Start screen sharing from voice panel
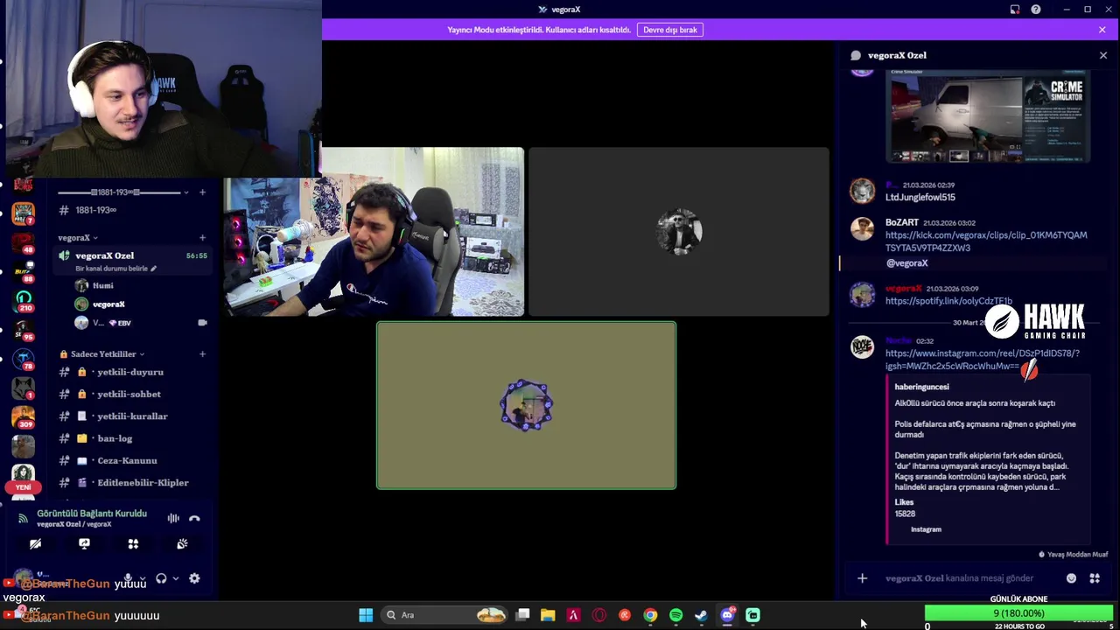The width and height of the screenshot is (1120, 630). pyautogui.click(x=84, y=543)
